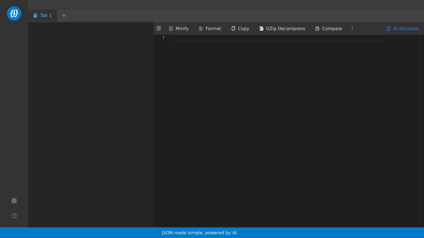Click the Format button label
This screenshot has height=238, width=424.
(213, 28)
